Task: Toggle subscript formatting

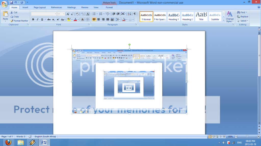Action: click(x=53, y=19)
